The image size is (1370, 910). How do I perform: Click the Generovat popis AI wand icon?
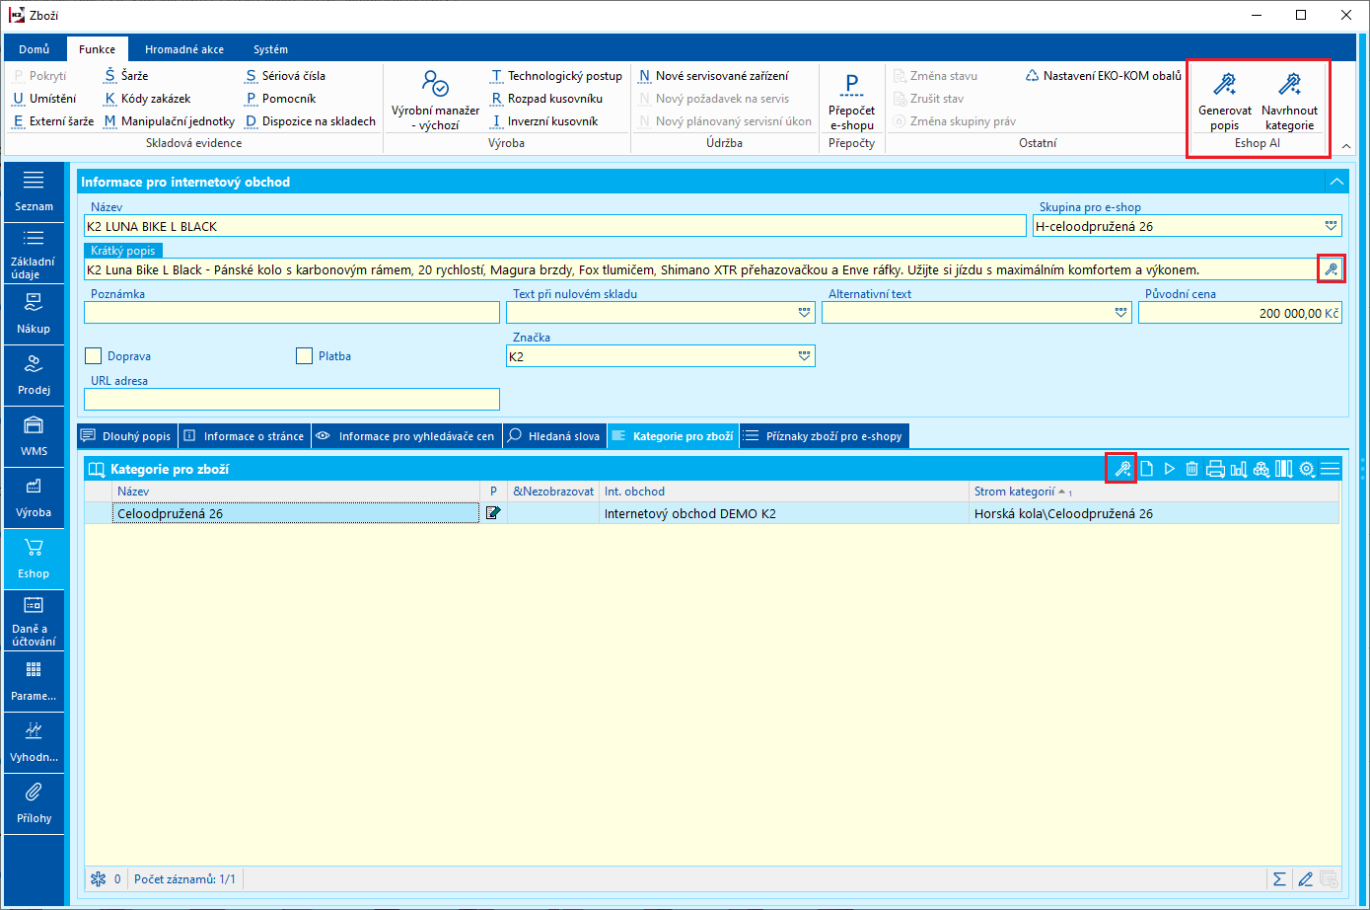[1224, 85]
